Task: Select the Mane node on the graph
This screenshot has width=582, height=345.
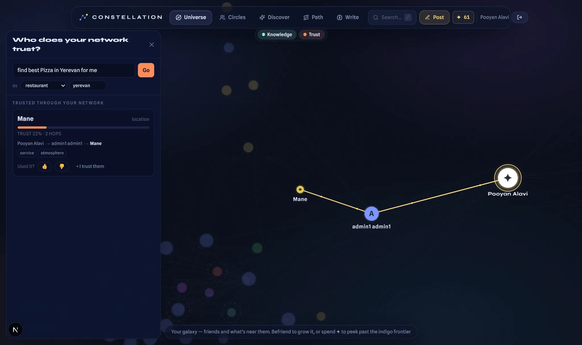Action: pyautogui.click(x=300, y=190)
